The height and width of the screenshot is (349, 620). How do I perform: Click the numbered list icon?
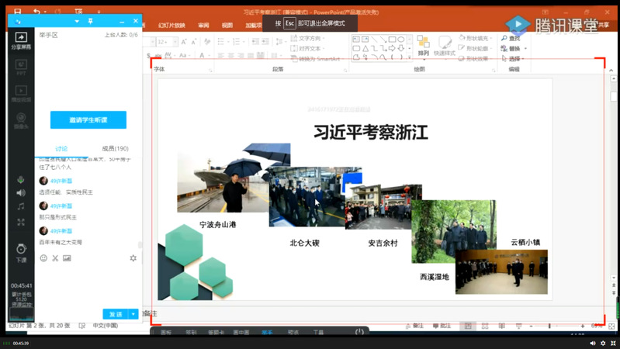point(238,42)
